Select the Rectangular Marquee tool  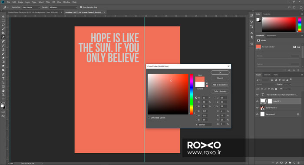click(3, 20)
